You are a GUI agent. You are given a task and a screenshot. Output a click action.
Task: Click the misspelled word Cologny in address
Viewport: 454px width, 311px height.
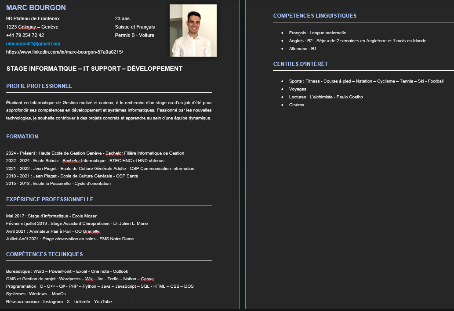click(27, 27)
